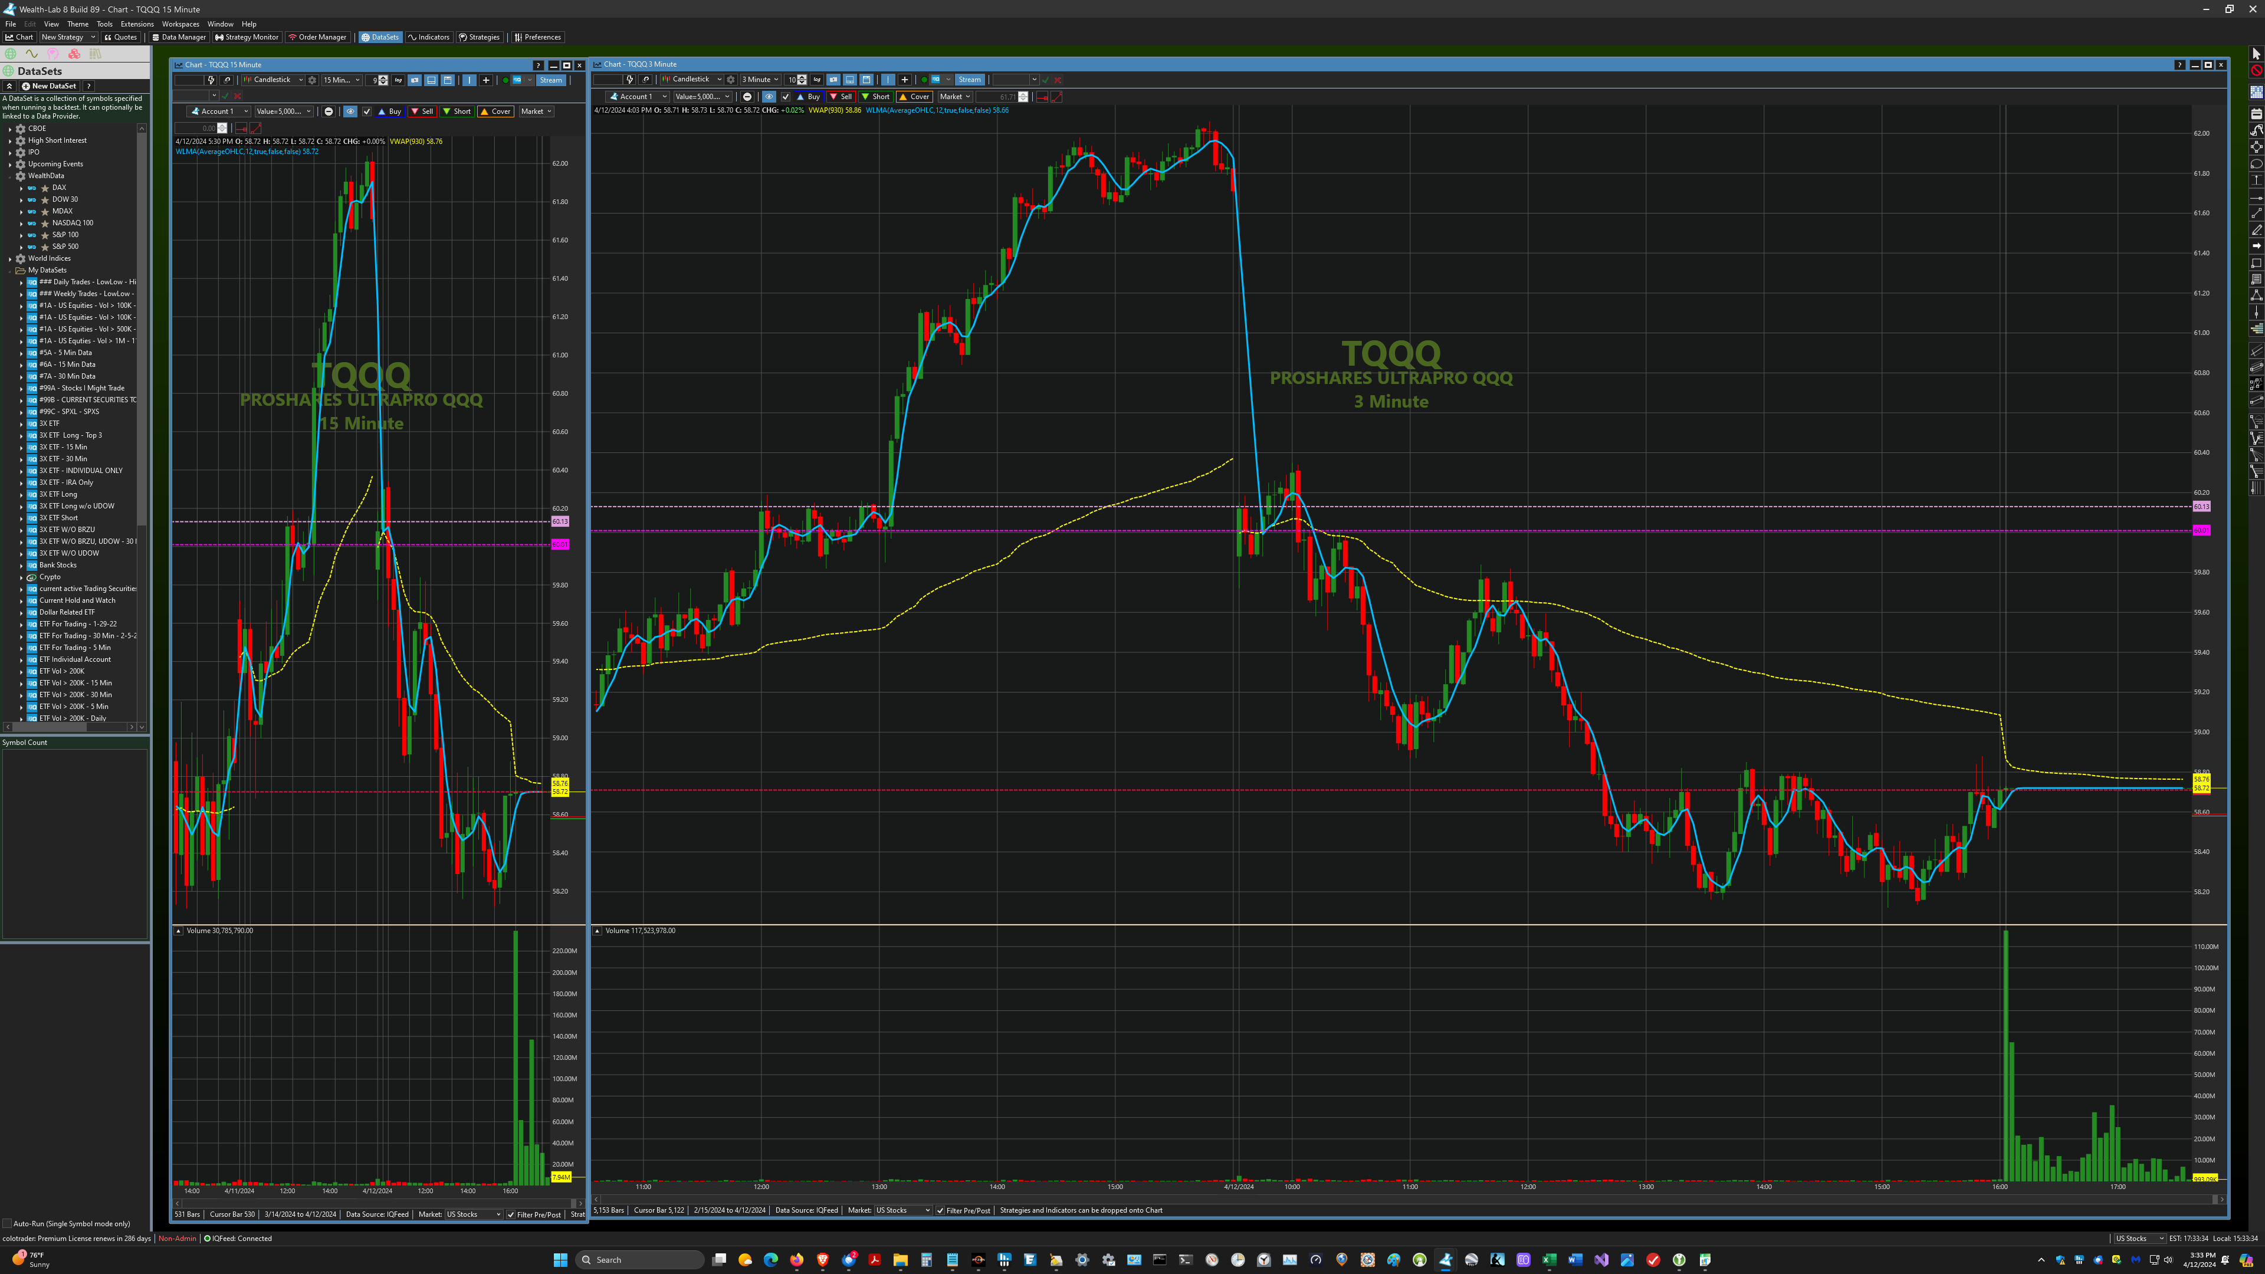Click lightning bolt icon in 3 Minute chart

629,79
